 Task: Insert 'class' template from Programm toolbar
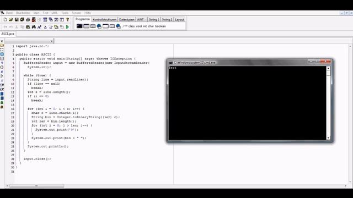click(x=131, y=26)
